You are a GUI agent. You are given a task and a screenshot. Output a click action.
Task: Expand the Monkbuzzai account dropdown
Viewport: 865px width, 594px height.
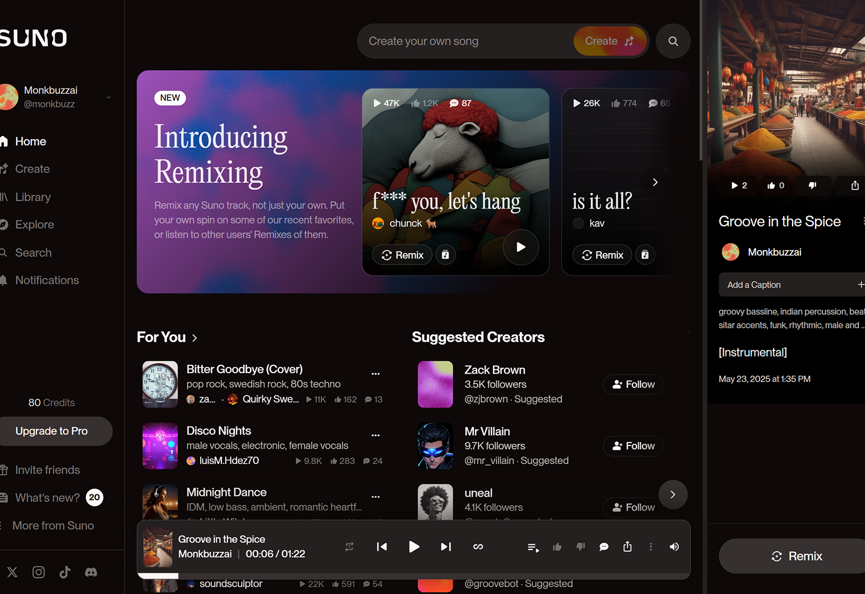(109, 97)
